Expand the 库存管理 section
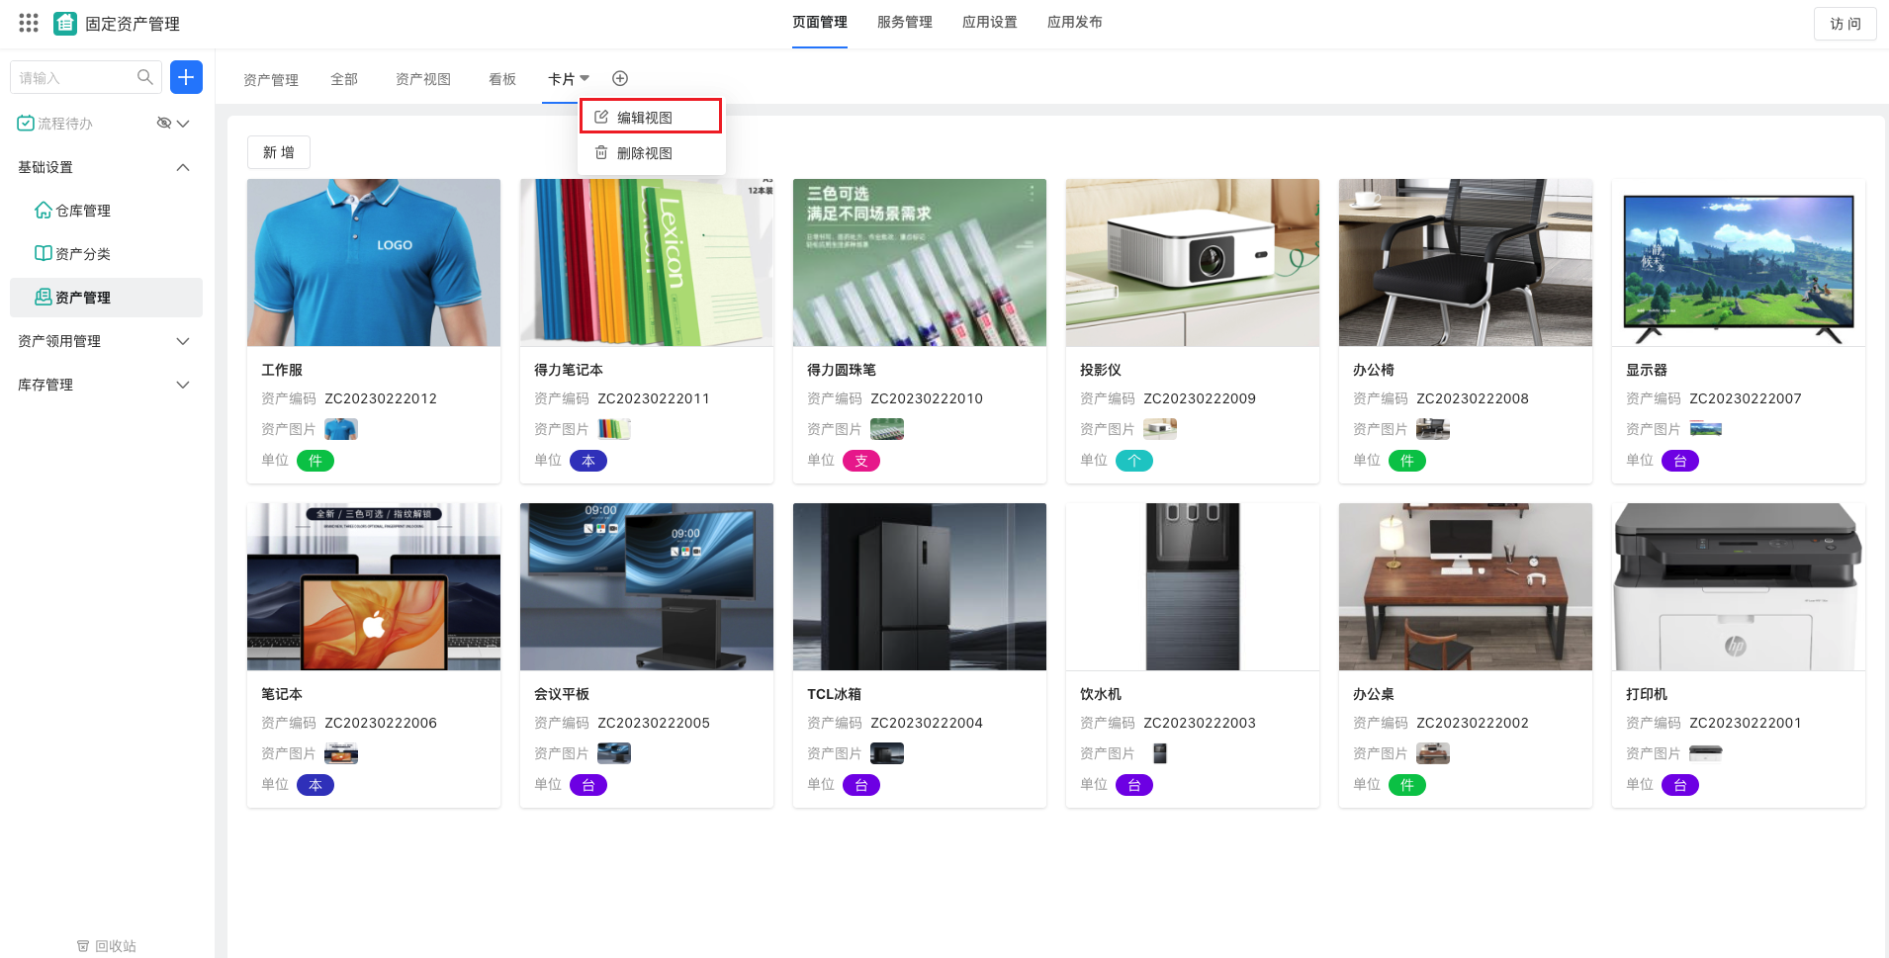 183,385
